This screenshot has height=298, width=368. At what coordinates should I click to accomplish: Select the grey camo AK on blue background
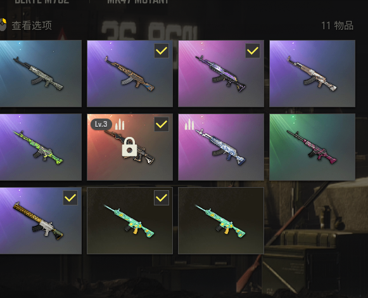pos(41,74)
